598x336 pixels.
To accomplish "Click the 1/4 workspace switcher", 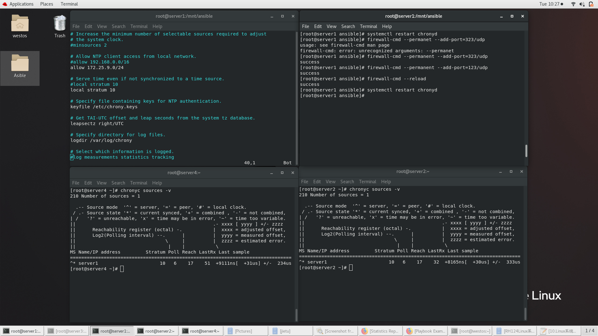I will 589,331.
